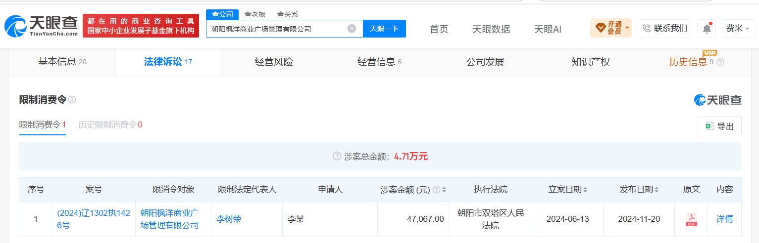Click court name 朝阳市双塔区人民法院
759x243 pixels.
490,219
